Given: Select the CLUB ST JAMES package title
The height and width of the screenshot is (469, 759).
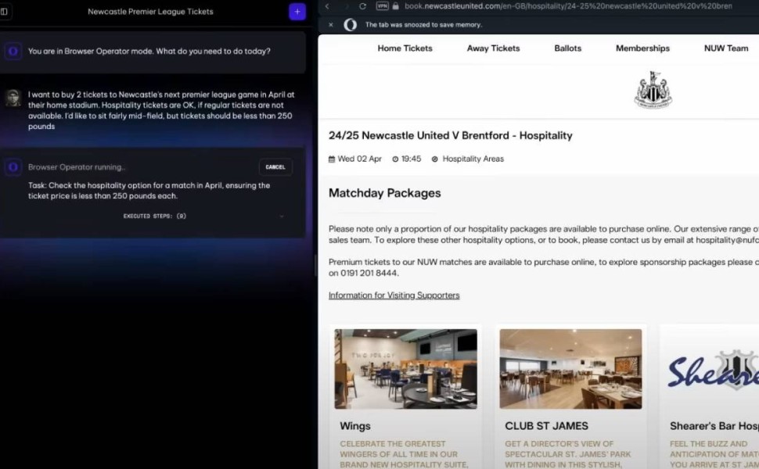Looking at the screenshot, I should [x=546, y=426].
